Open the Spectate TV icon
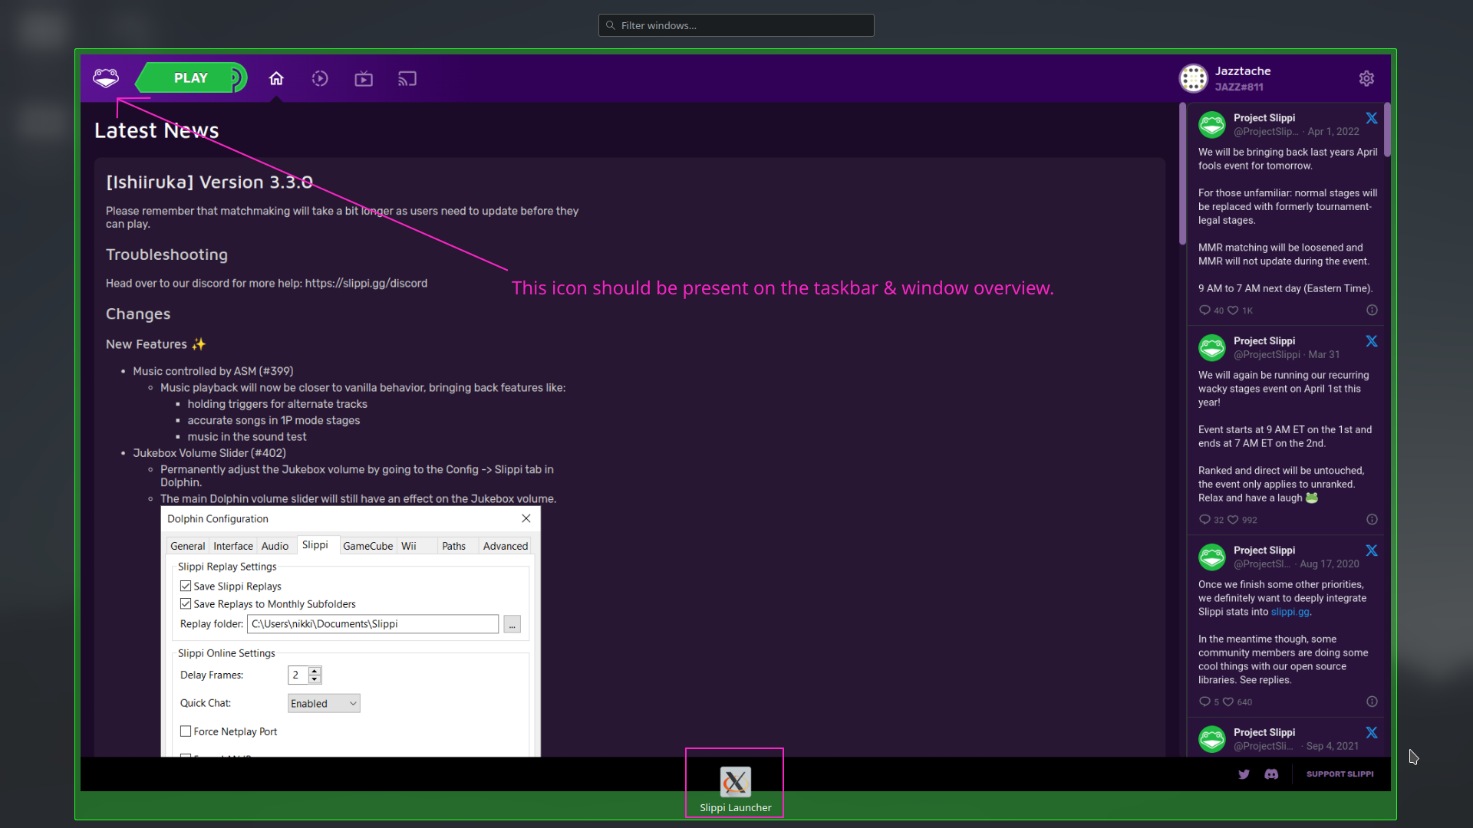Image resolution: width=1473 pixels, height=828 pixels. (x=363, y=78)
